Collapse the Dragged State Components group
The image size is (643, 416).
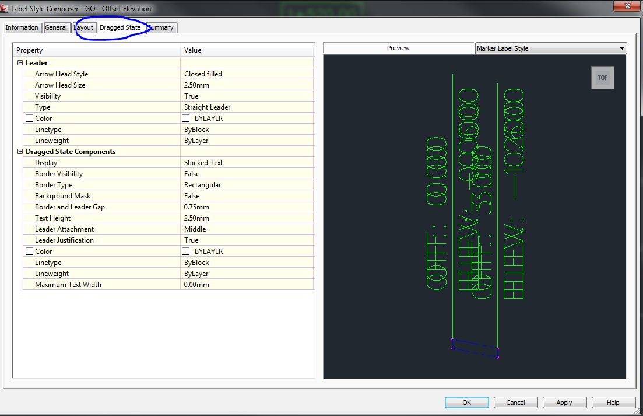pyautogui.click(x=20, y=151)
